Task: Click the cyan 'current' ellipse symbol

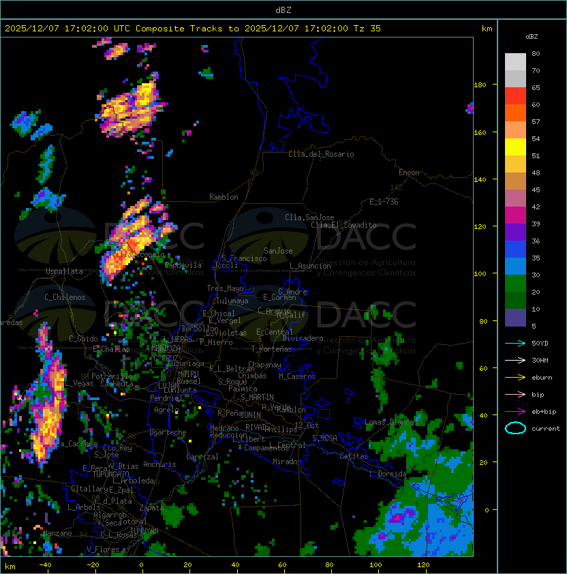Action: point(515,428)
